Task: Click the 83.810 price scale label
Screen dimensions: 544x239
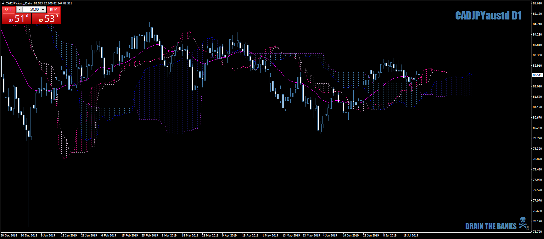Action: coord(537,45)
